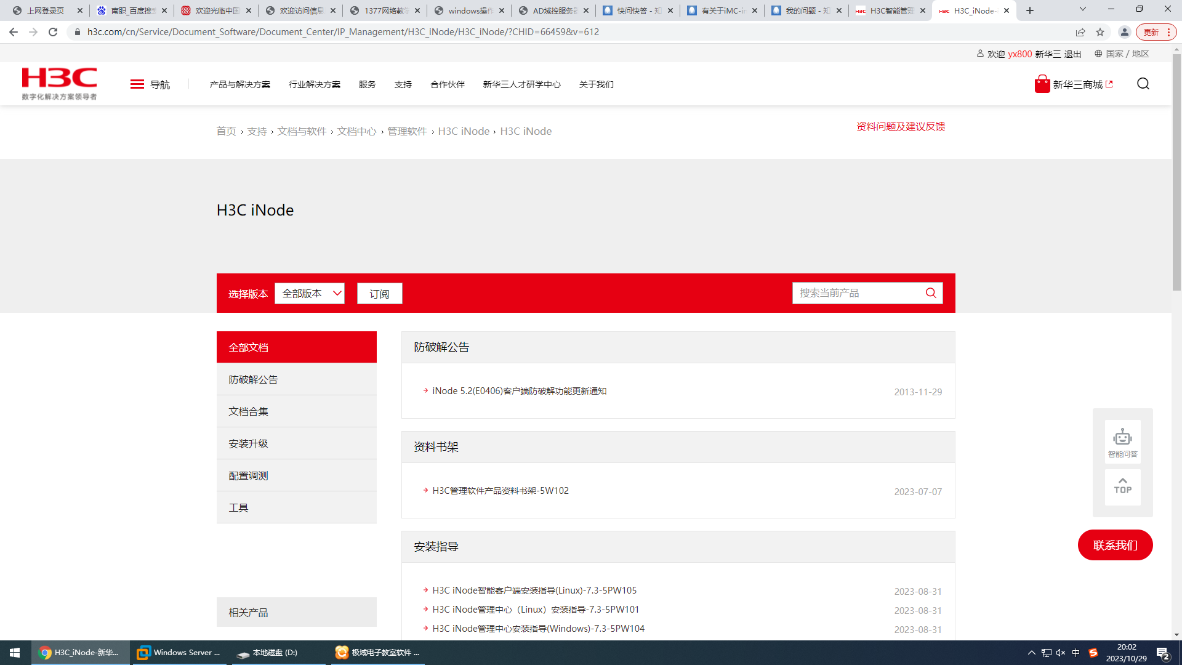Click search icon in product search box

(931, 293)
